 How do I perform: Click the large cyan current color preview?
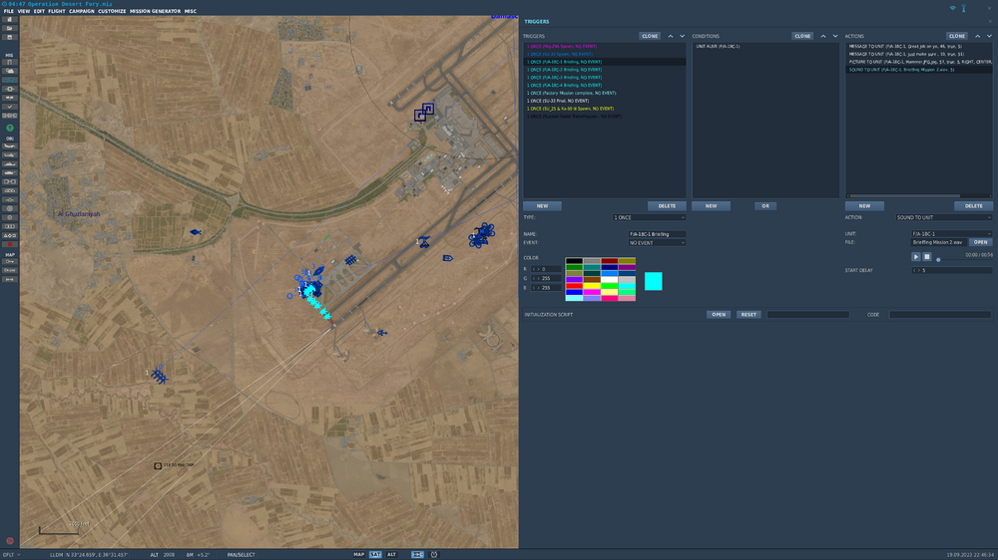653,281
